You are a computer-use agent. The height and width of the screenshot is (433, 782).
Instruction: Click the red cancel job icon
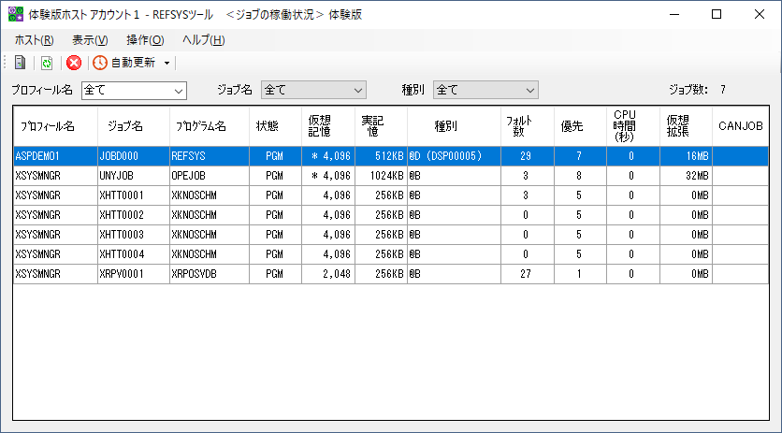click(x=74, y=63)
